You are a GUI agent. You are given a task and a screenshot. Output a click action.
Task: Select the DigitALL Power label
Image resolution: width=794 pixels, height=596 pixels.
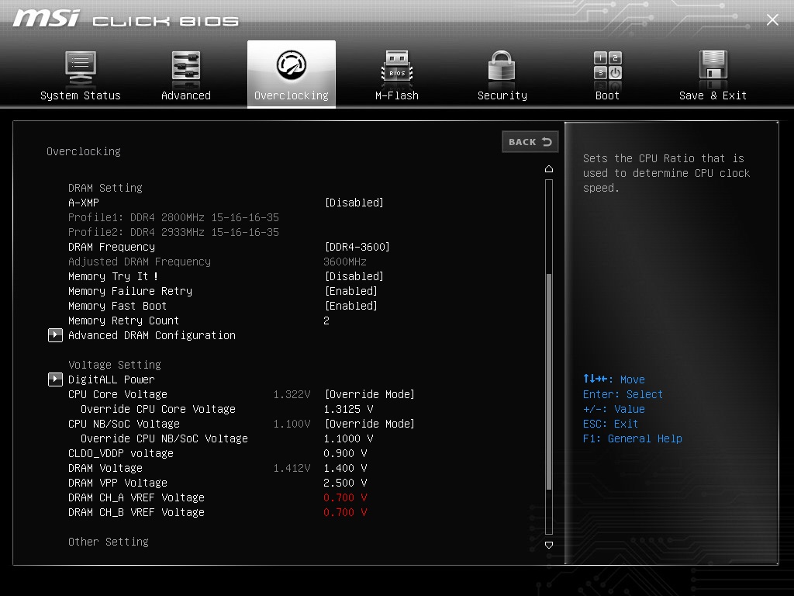pos(112,379)
